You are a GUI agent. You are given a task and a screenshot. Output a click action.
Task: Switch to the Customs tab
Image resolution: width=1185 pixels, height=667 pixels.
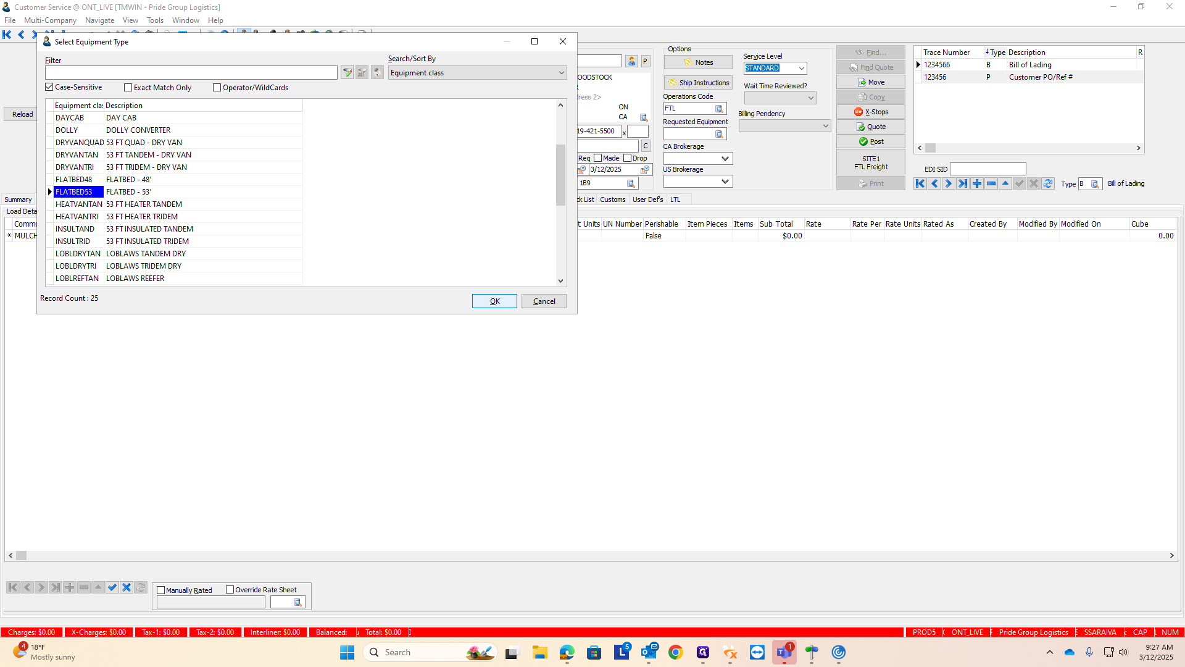click(x=612, y=199)
